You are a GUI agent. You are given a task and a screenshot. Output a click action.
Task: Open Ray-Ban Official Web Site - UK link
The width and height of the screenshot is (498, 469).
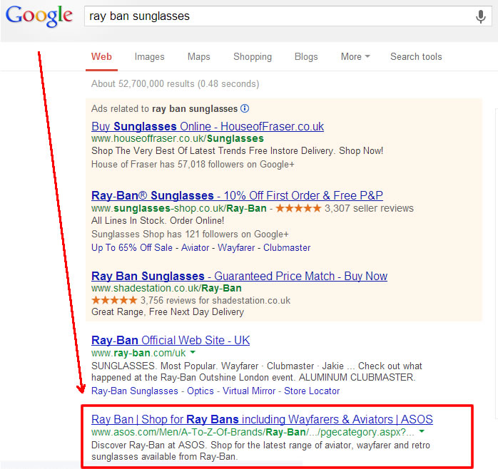pos(171,340)
